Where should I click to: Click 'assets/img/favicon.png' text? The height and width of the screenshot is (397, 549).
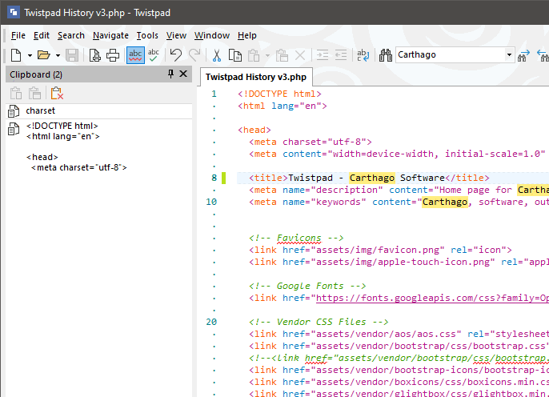coord(378,250)
